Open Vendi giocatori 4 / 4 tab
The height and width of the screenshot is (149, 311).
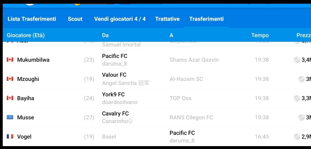(x=120, y=19)
